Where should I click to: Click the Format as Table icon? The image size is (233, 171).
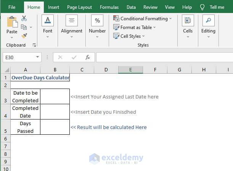116,27
